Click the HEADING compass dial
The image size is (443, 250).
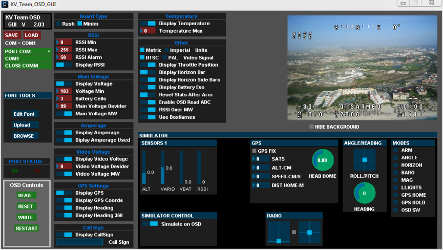pos(364,193)
